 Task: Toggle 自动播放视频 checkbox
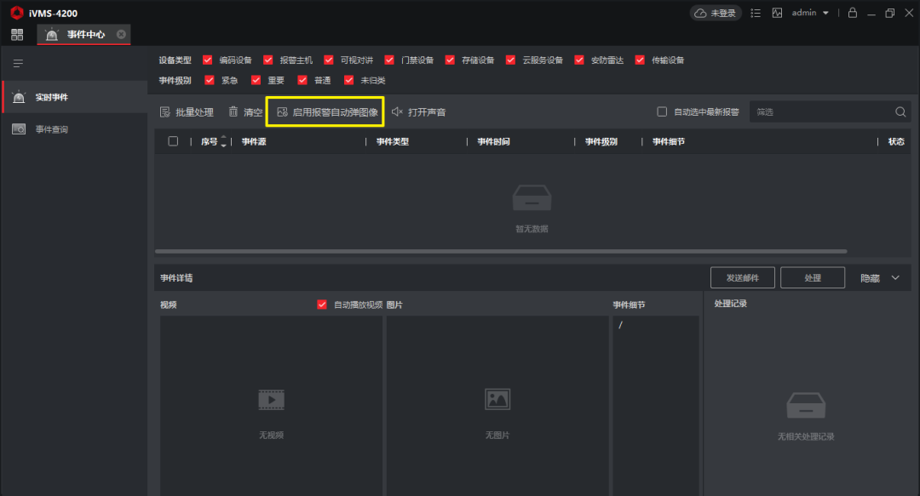tap(321, 305)
